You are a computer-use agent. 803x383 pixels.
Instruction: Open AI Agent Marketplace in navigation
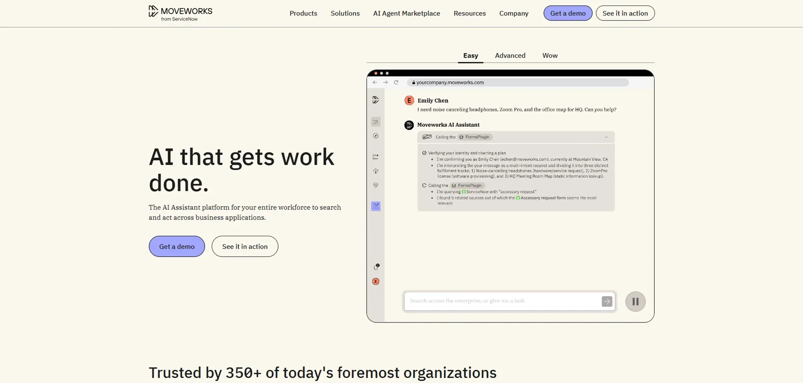[x=406, y=13]
